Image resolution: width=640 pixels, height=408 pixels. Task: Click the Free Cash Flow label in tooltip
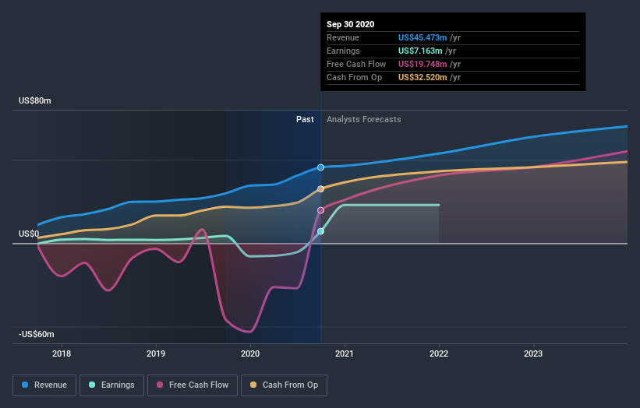pos(356,64)
